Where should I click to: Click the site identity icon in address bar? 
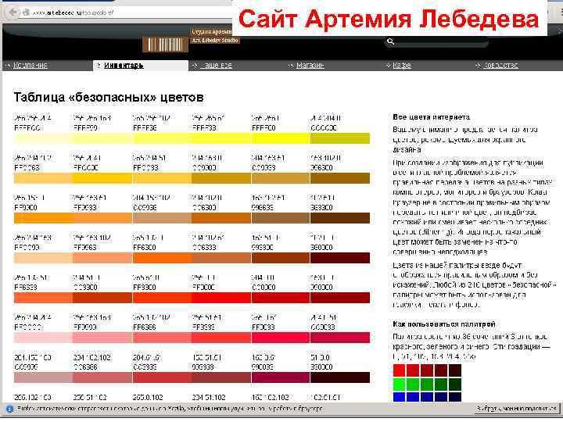tap(26, 13)
